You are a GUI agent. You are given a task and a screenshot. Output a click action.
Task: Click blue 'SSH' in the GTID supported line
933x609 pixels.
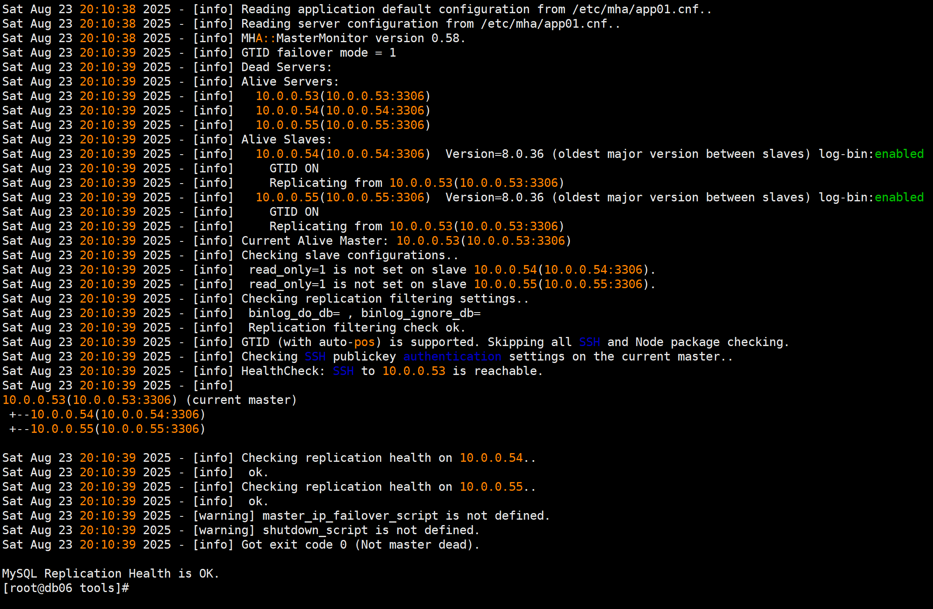589,342
